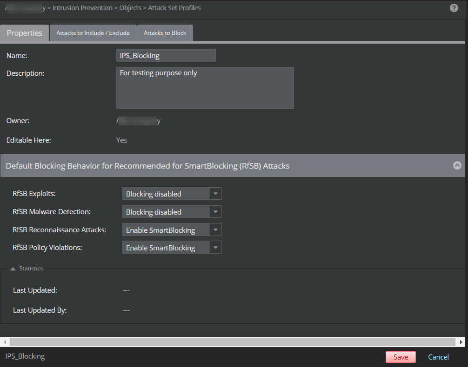Click the Objects breadcrumb
Viewport: 468px width, 367px height.
click(130, 8)
